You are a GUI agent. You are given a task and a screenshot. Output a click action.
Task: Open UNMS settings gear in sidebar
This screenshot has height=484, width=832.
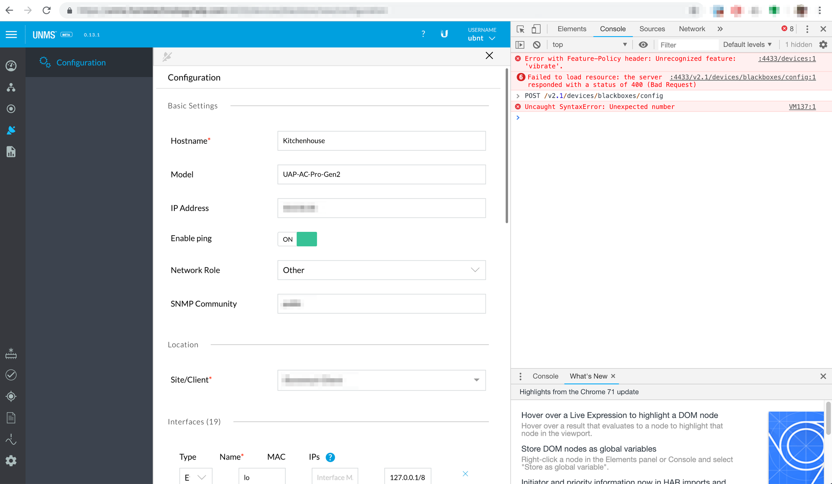click(x=11, y=461)
